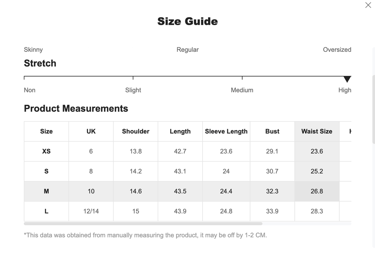The width and height of the screenshot is (375, 262).
Task: Click the Waist Size column header
Action: [317, 131]
